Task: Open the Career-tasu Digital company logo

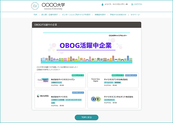Action: coord(96,80)
